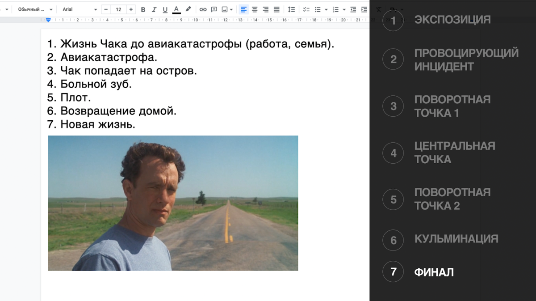Open the text color picker
The width and height of the screenshot is (536, 301).
click(176, 9)
